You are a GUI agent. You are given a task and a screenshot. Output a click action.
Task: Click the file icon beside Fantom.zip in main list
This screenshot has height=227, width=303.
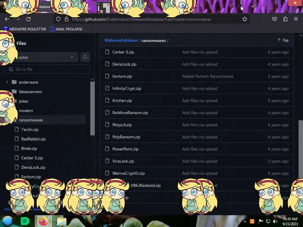click(x=107, y=76)
